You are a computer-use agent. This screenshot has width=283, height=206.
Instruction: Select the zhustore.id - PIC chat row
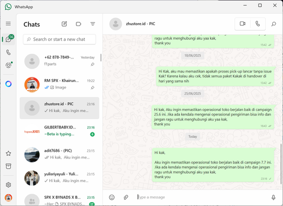tap(59, 108)
